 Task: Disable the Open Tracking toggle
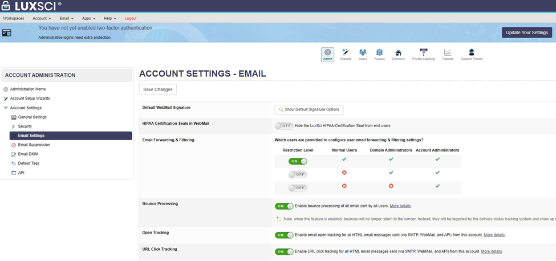[x=284, y=235]
